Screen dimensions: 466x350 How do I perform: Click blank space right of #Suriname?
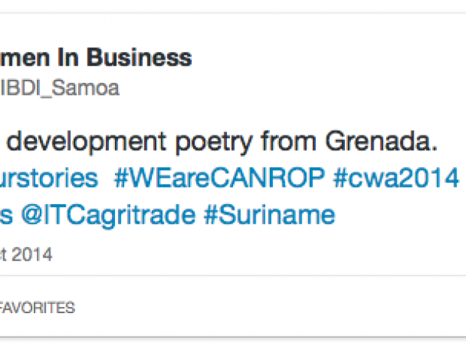398,215
